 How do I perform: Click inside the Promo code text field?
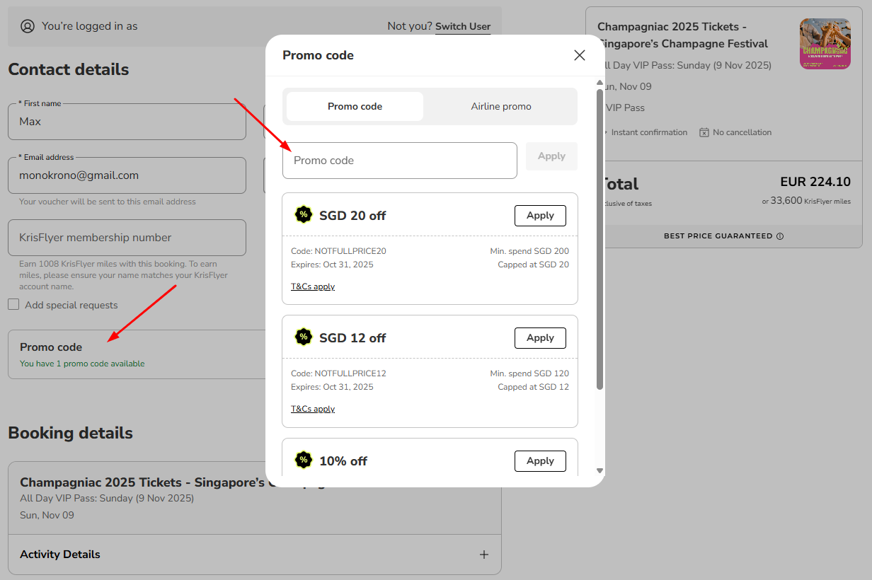pyautogui.click(x=399, y=160)
